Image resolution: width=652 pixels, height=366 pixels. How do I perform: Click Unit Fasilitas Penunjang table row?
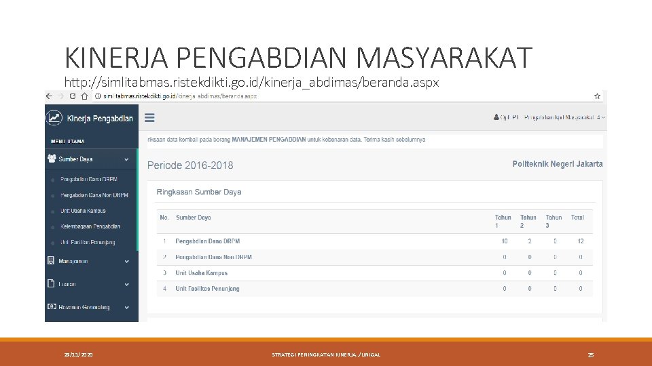pos(375,289)
